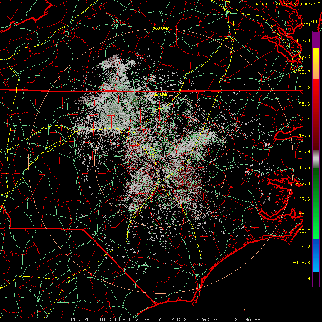The height and width of the screenshot is (322, 322).
Task: Pick the gray near-zero segment of the color bar
Action: [x=316, y=159]
